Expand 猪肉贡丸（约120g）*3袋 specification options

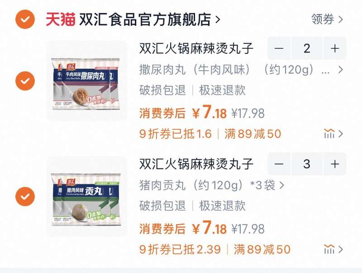tap(211, 185)
